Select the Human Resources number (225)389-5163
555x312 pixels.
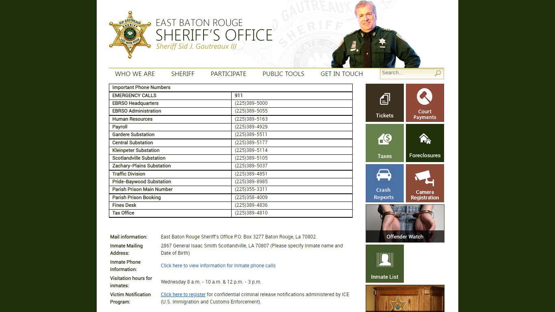pos(251,119)
